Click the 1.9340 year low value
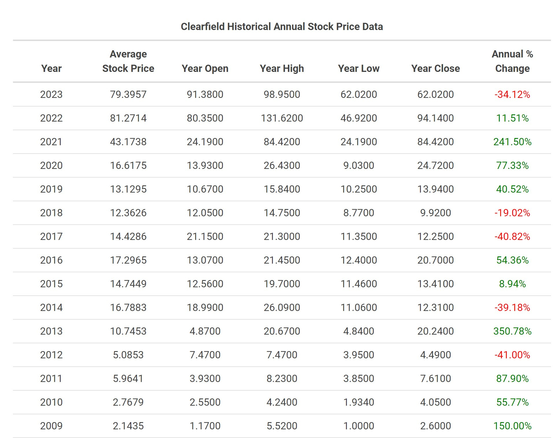Screen dimensions: 555x438 (x=358, y=402)
